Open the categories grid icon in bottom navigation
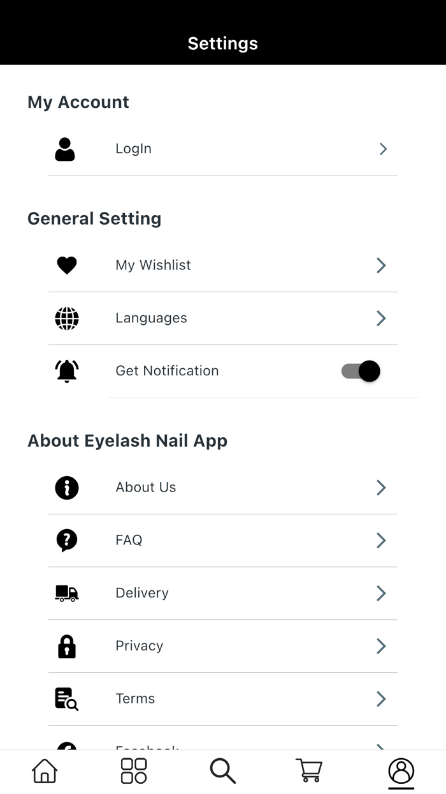446x794 pixels. coord(133,771)
